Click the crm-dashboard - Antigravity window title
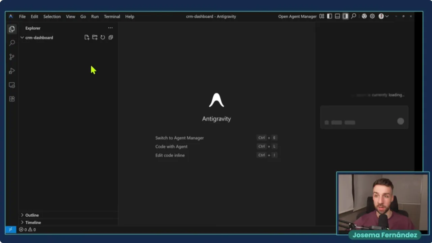432x243 pixels. [x=211, y=16]
